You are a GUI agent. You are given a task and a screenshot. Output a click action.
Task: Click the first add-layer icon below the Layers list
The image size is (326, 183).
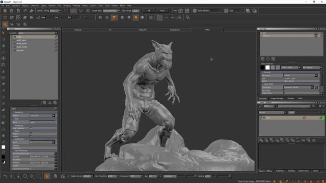click(261, 140)
